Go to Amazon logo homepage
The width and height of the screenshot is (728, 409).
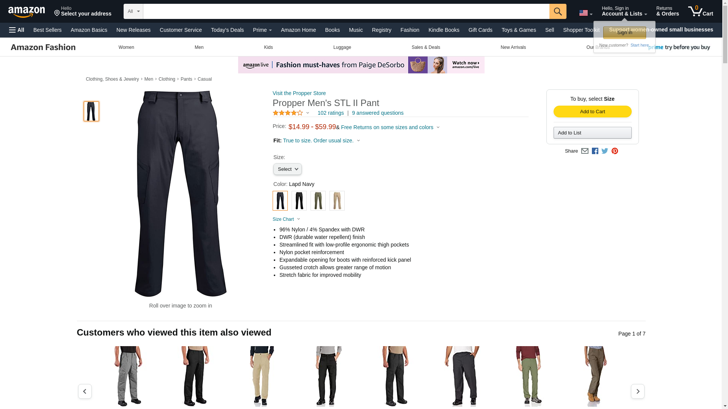(27, 12)
